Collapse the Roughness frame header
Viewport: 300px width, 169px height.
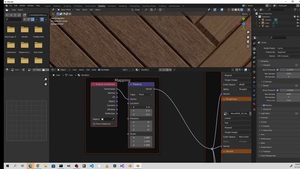pos(224,99)
